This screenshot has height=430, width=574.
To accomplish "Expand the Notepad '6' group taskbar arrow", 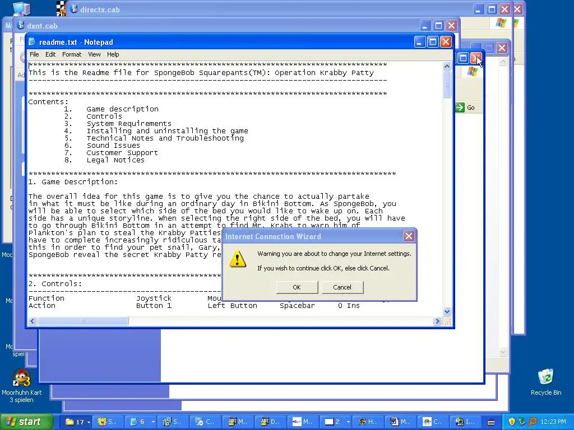I will click(153, 422).
